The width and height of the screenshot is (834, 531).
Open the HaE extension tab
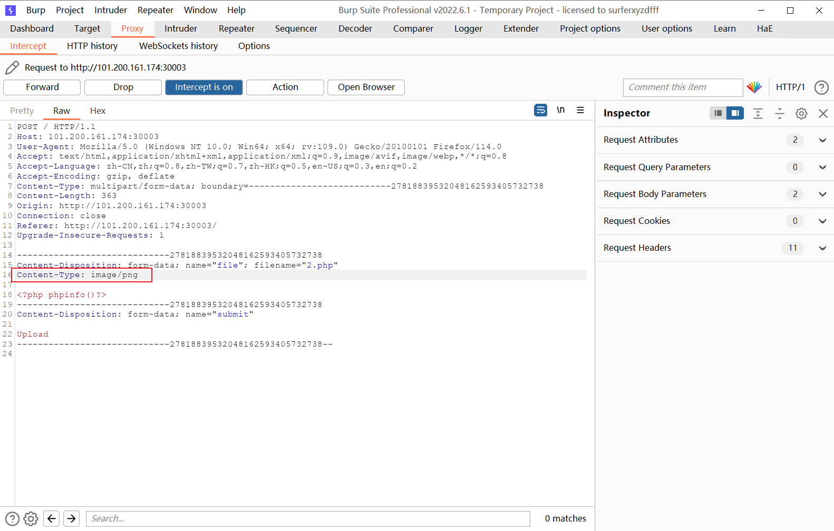pyautogui.click(x=765, y=28)
